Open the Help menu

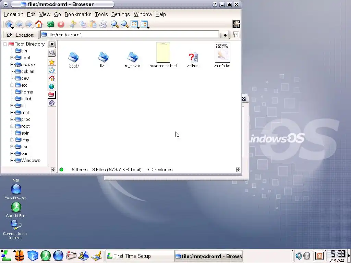click(x=161, y=14)
